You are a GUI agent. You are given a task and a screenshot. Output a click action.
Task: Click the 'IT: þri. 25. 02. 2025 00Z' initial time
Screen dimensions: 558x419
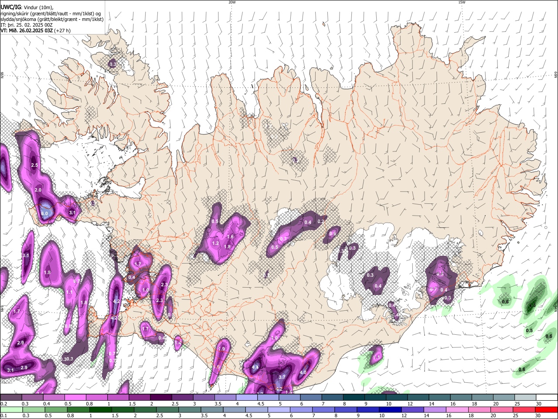[26, 25]
